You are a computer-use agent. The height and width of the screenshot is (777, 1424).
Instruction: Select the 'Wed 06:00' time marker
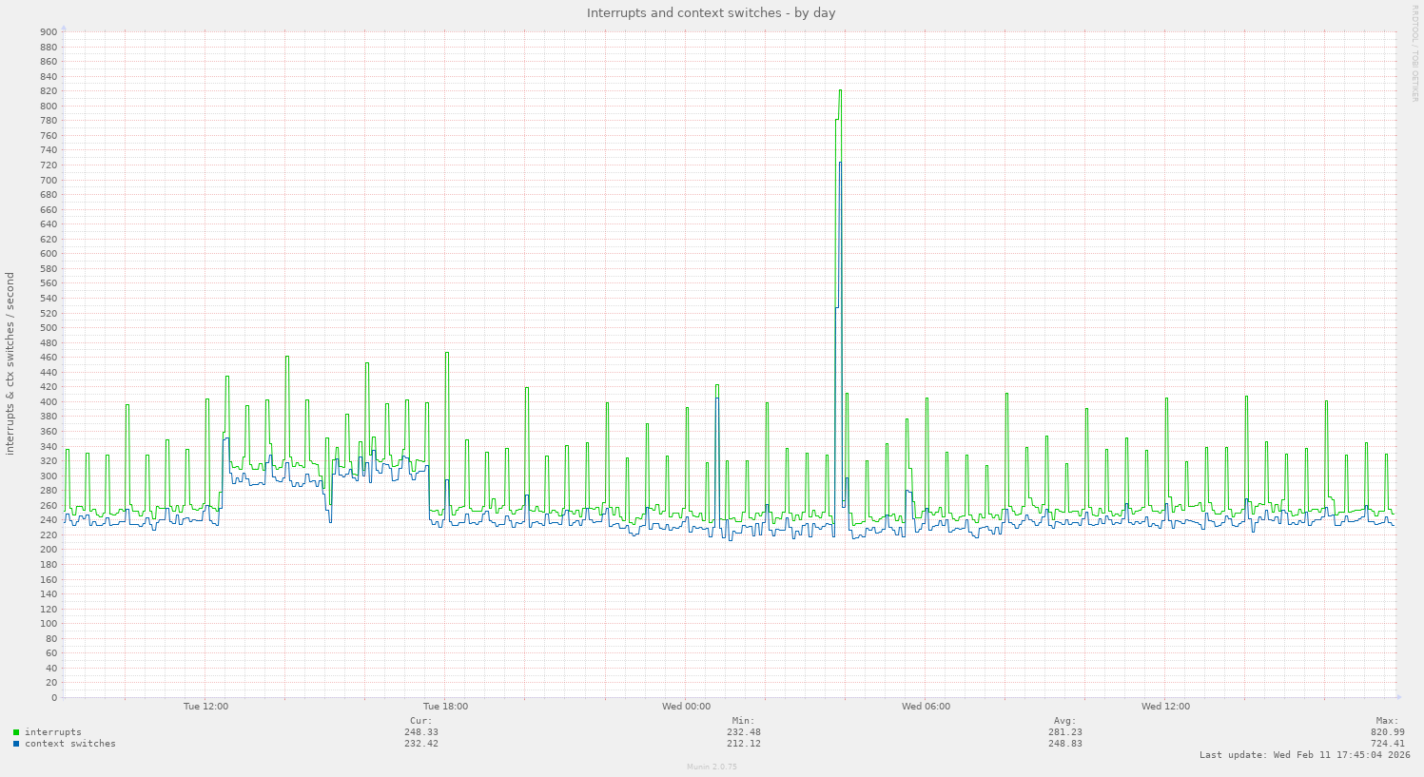[x=926, y=707]
